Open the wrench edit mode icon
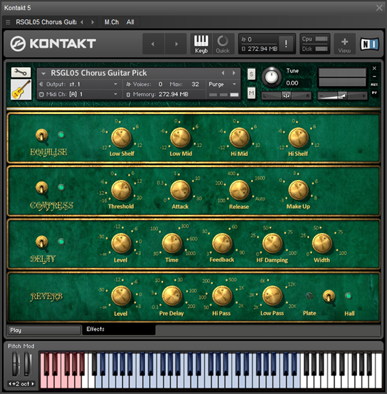Image resolution: width=387 pixels, height=394 pixels. tap(21, 72)
